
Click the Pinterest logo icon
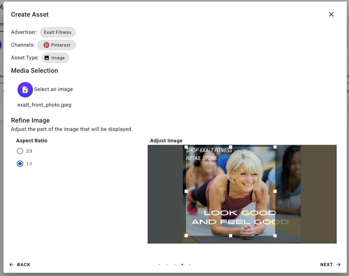(x=46, y=45)
